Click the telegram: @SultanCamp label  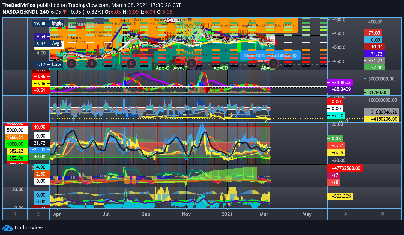click(x=270, y=55)
